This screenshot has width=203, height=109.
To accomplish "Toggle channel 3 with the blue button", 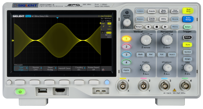I will pyautogui.click(x=126, y=55).
